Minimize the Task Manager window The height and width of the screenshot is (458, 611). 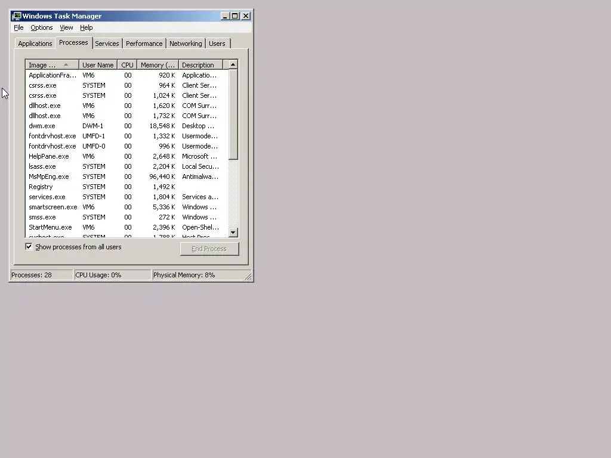[225, 16]
